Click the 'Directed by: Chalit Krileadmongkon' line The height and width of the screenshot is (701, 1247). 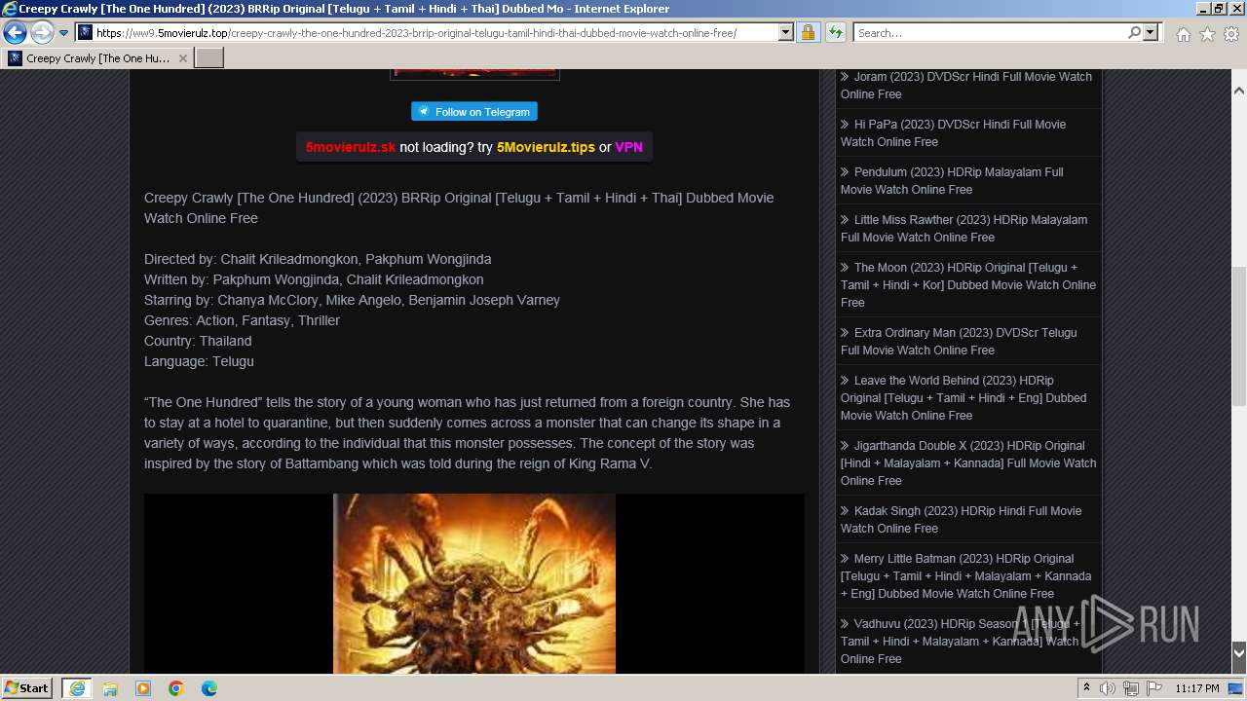coord(318,259)
